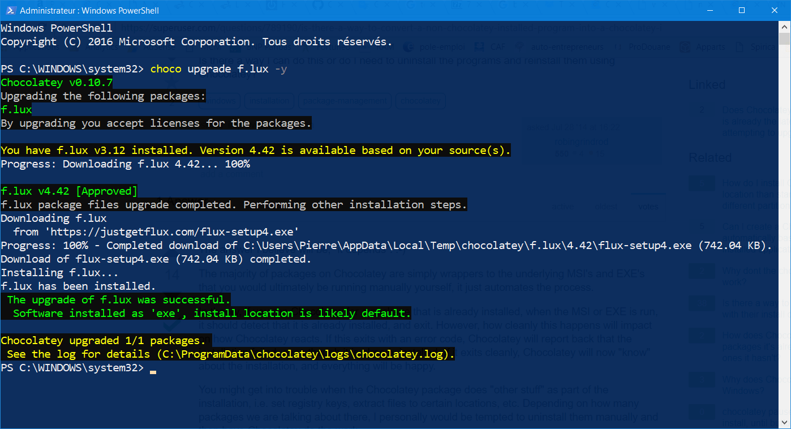
Task: Click the typed command "choco upgrade f.lux -y"
Action: click(x=219, y=69)
